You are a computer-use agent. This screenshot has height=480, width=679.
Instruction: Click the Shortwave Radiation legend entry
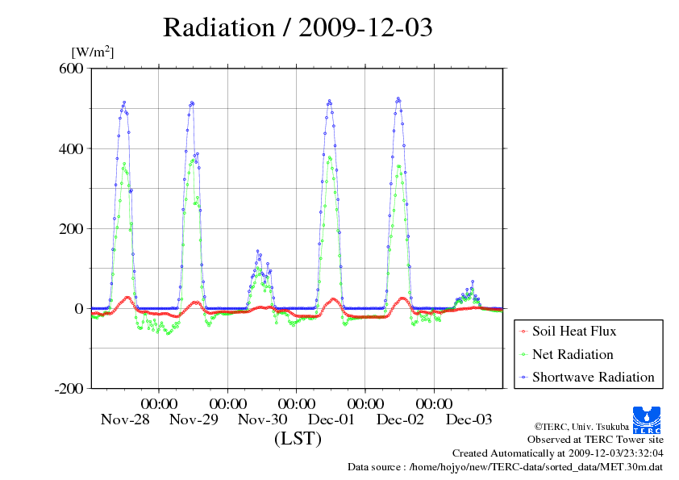[587, 377]
